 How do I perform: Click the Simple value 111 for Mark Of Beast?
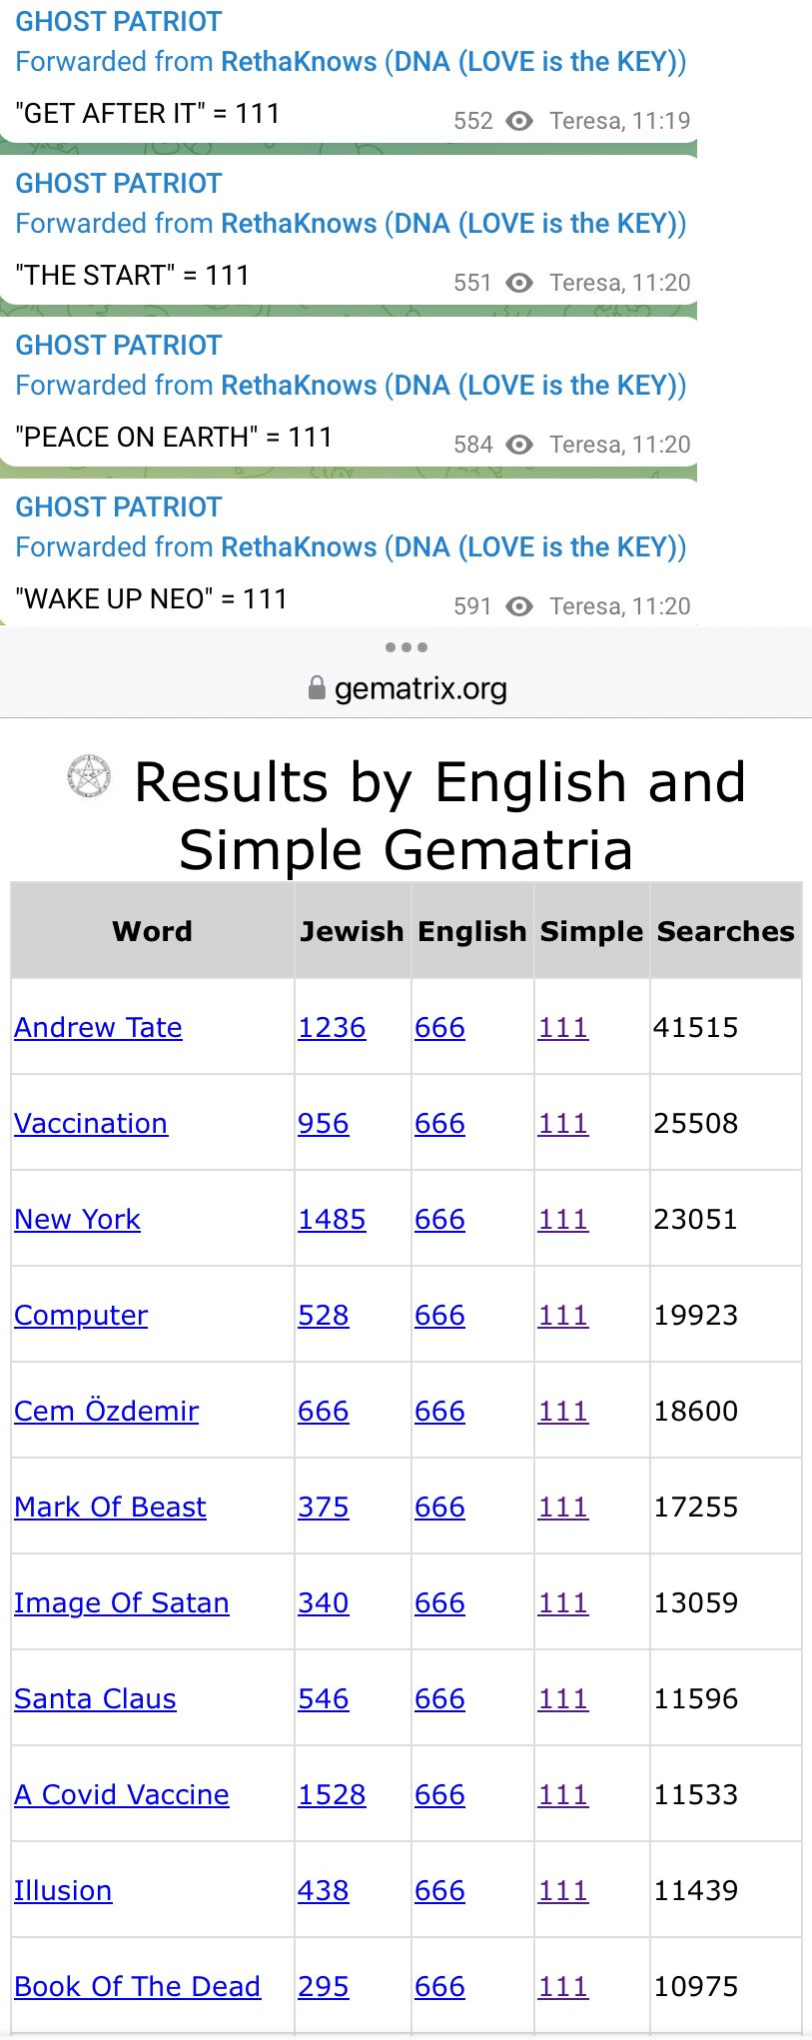point(563,1507)
